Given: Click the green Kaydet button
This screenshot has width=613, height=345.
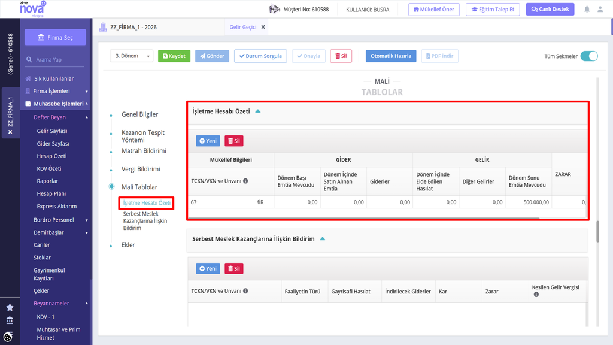Looking at the screenshot, I should [x=174, y=56].
